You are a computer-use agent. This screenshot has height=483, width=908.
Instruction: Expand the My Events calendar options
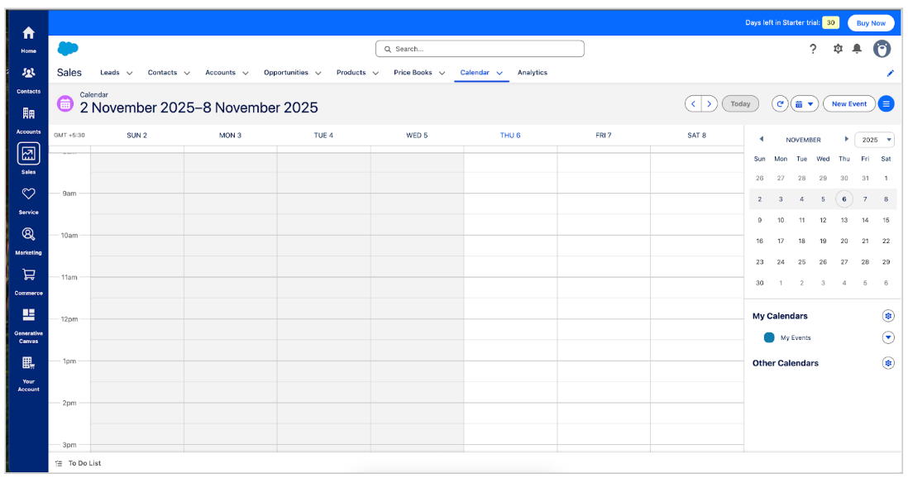click(x=888, y=337)
